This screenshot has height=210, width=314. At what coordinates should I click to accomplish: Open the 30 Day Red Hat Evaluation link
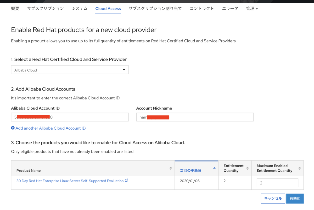[70, 181]
